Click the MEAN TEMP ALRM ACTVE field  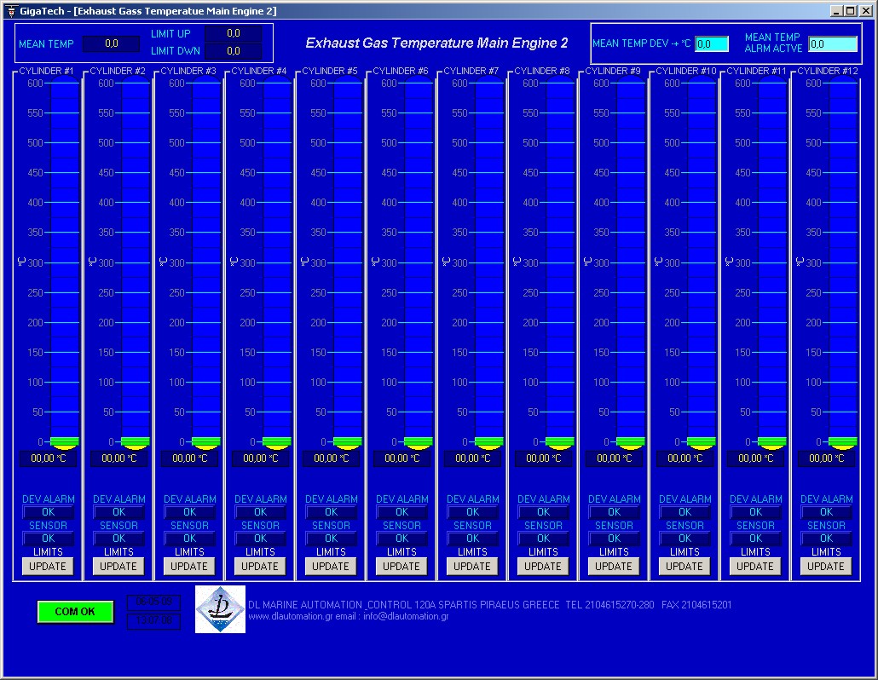coord(832,44)
